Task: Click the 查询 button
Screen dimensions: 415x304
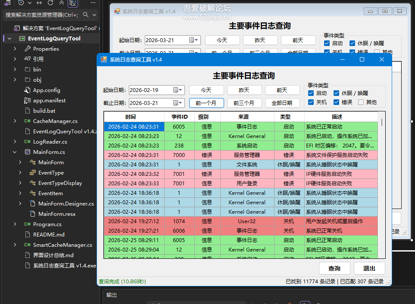Action: click(334, 268)
